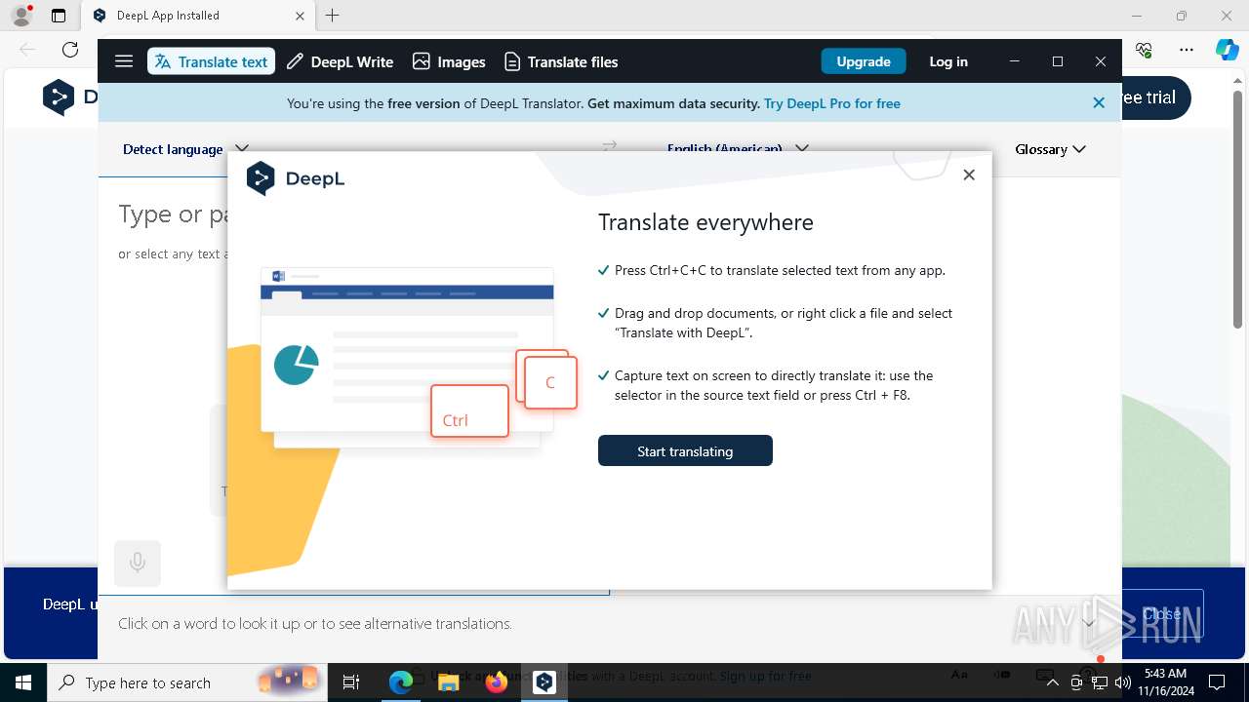
Task: Open the Glossary dropdown
Action: (1051, 149)
